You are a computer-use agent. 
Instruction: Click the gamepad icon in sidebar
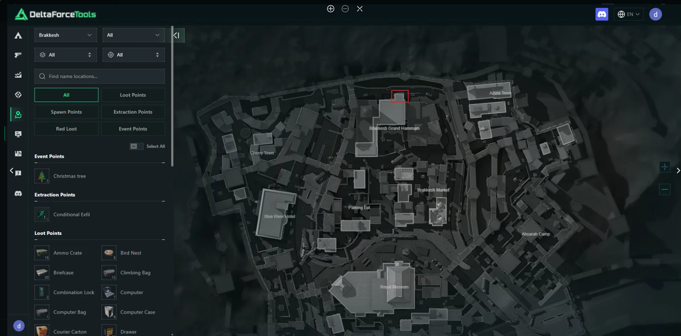coord(18,193)
